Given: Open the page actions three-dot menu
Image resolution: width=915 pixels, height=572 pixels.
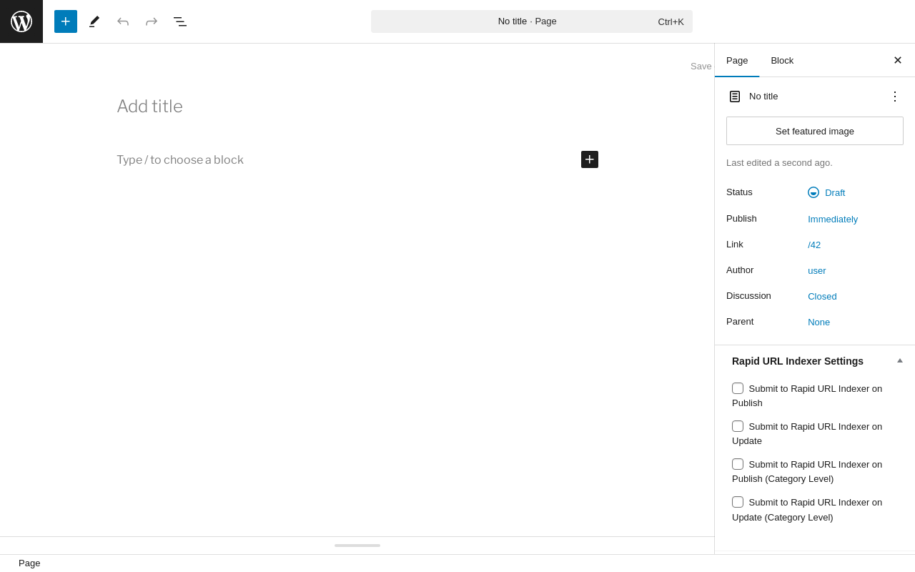Looking at the screenshot, I should [895, 96].
